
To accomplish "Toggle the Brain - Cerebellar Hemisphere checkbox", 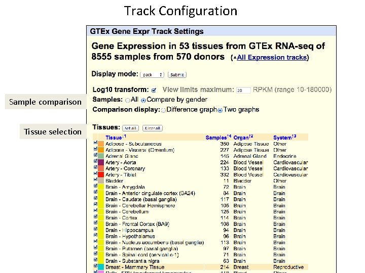I will point(95,204).
